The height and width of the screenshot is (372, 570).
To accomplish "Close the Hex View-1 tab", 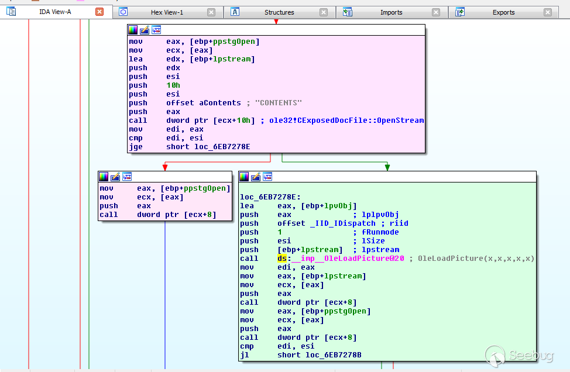I will 211,12.
